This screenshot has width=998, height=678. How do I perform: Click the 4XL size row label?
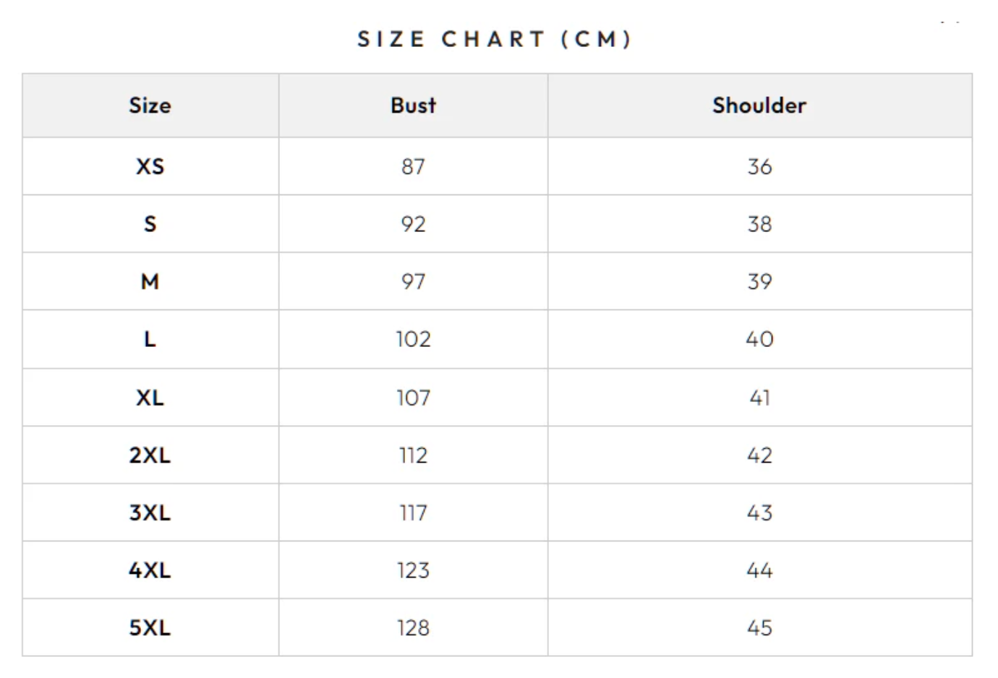point(150,570)
